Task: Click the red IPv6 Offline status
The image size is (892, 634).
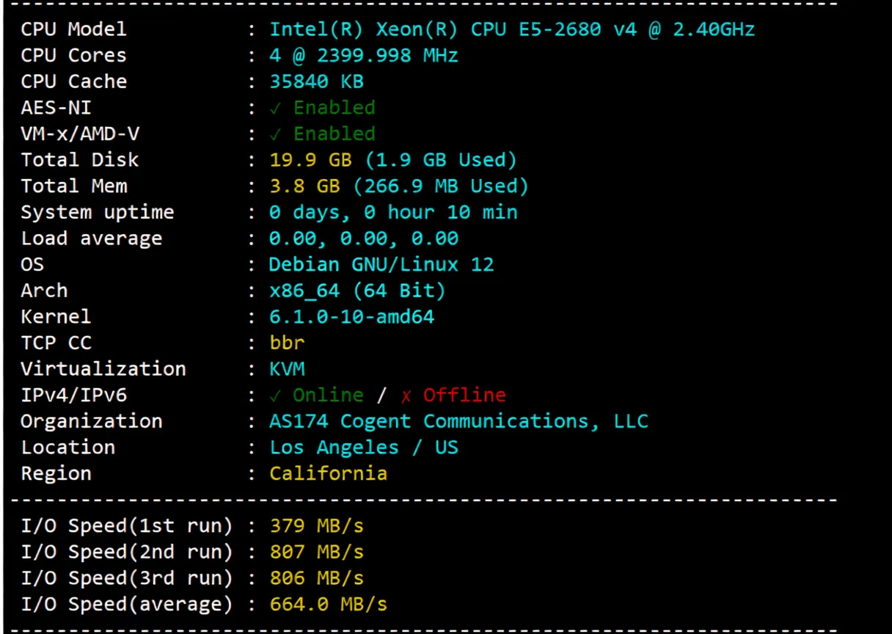Action: point(453,395)
